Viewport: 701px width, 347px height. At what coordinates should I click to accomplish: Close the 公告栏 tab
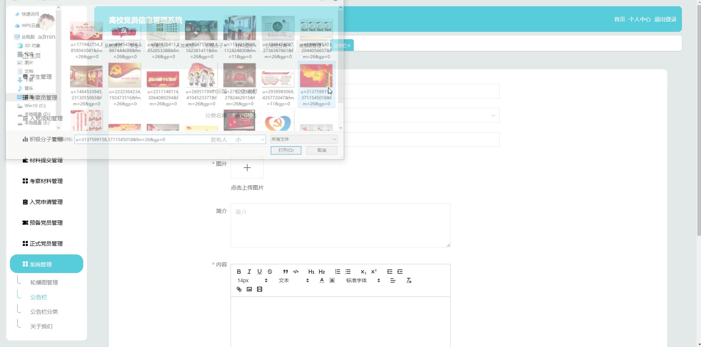349,46
